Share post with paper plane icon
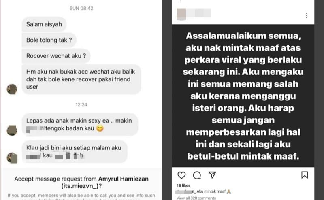Image resolution: width=324 pixels, height=200 pixels. 212,175
